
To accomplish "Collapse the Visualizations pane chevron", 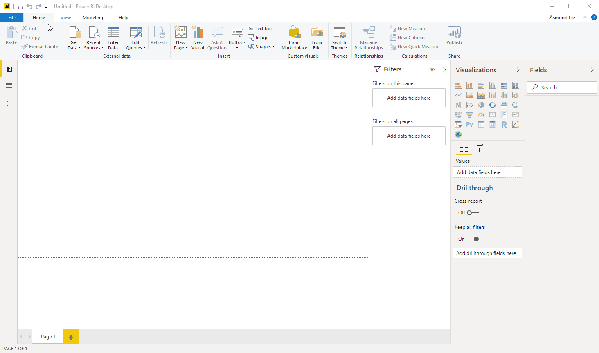I will click(518, 70).
